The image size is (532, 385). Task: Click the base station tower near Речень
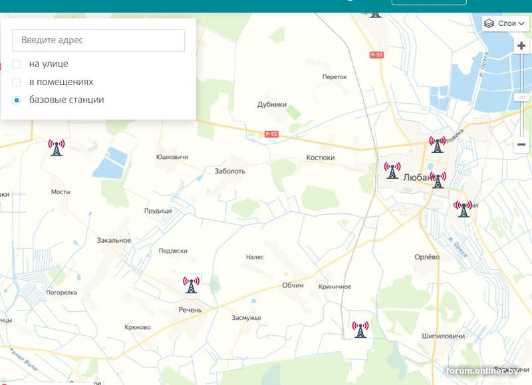[x=191, y=285]
